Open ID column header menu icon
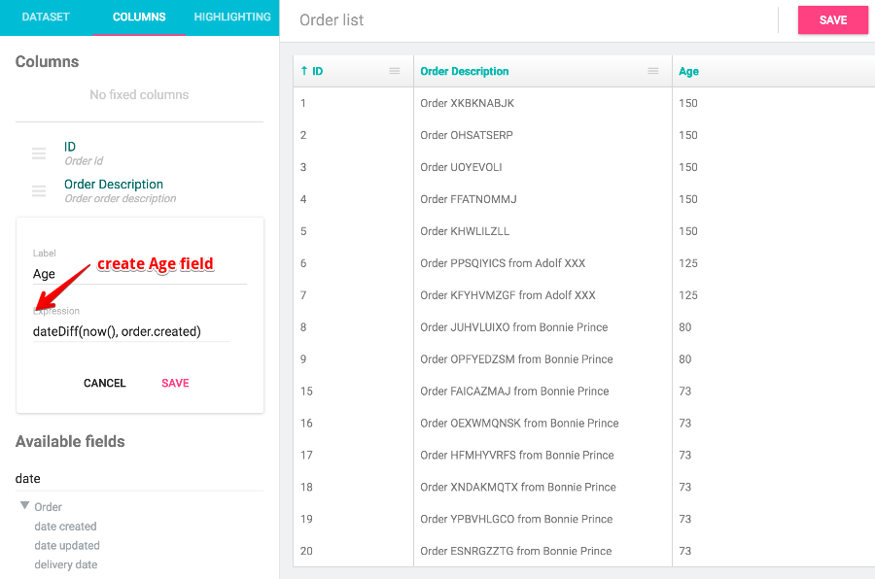The width and height of the screenshot is (875, 579). click(395, 71)
